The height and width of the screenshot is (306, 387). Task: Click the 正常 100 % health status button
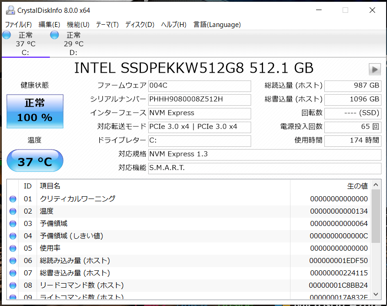35,111
